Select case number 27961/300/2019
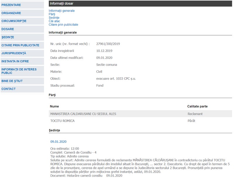 coord(108,44)
